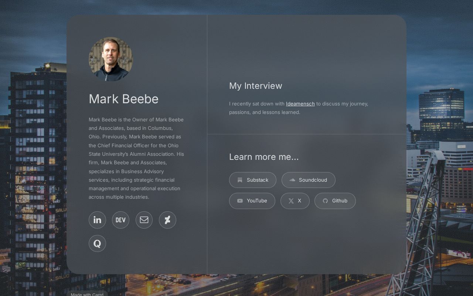
Task: Open the Substack button
Action: (253, 180)
